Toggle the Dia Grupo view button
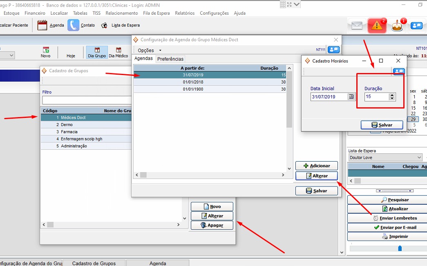Viewport: 427px width, 266px height. coord(97,53)
